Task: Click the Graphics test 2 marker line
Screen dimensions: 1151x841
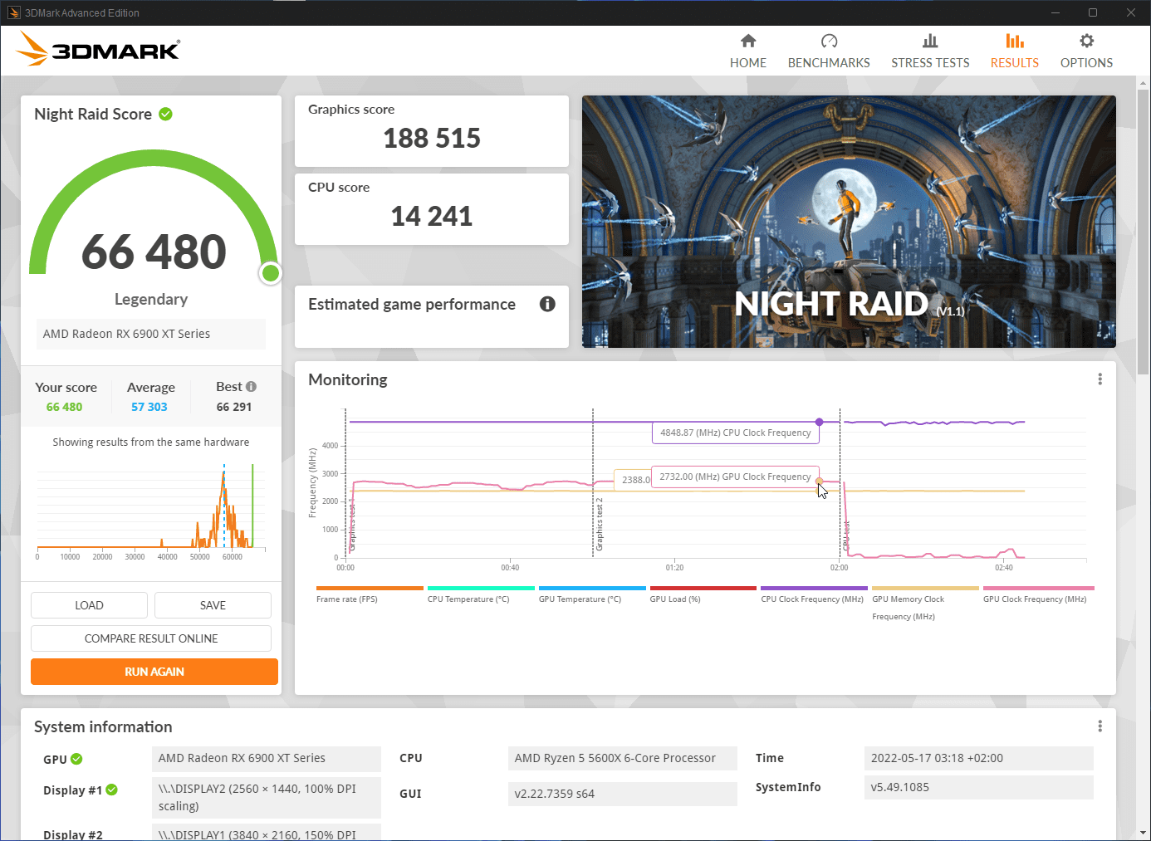Action: 593,483
